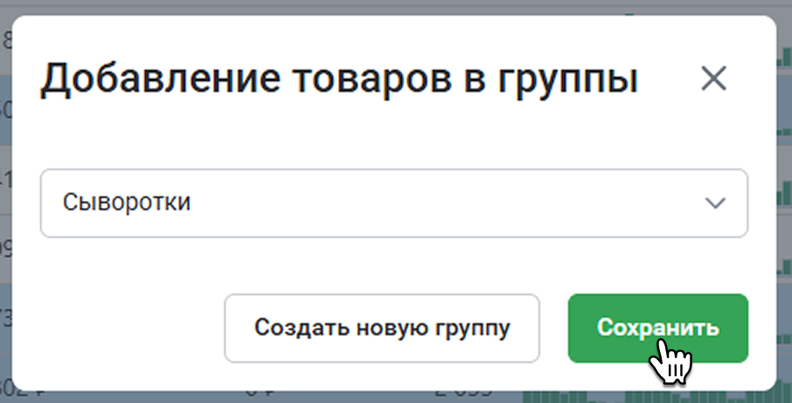Save the selection with the Сохранить button

[657, 328]
